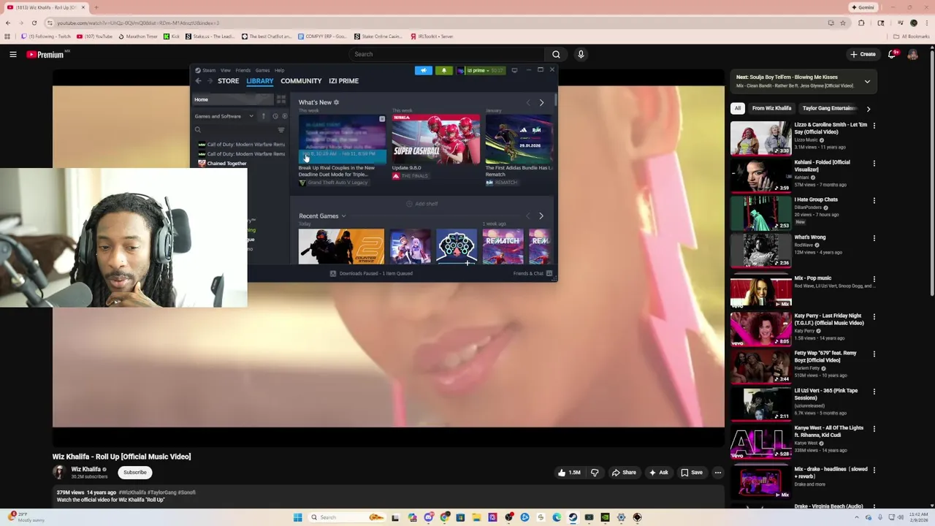Viewport: 935px width, 526px height.
Task: Expand Games and Software dropdown in Steam
Action: [251, 116]
